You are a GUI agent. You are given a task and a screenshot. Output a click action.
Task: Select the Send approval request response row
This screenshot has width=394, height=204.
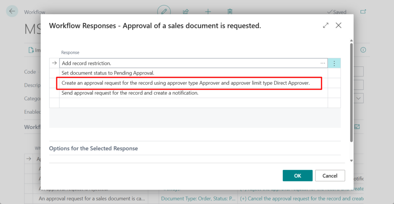pos(130,93)
